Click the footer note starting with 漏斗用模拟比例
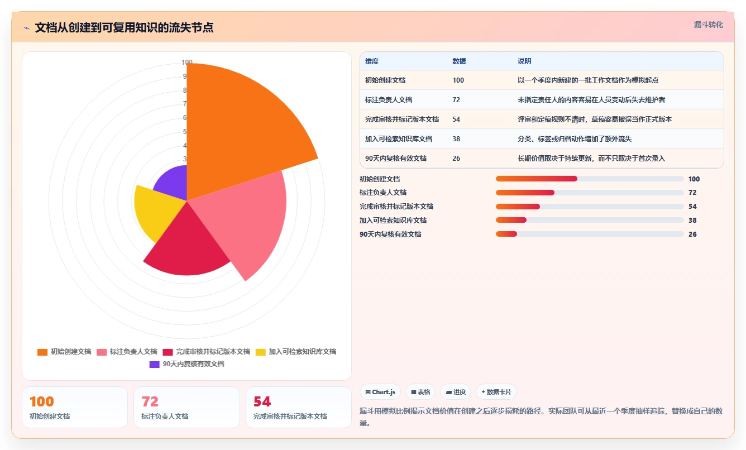This screenshot has height=450, width=746. pos(542,417)
